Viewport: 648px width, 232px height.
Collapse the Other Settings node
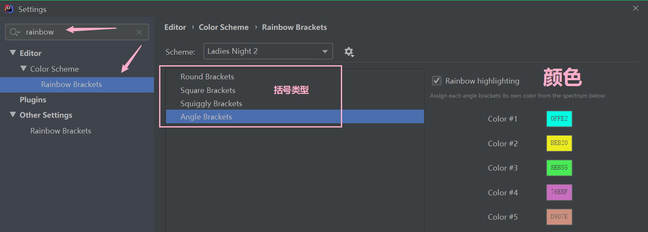pos(12,115)
